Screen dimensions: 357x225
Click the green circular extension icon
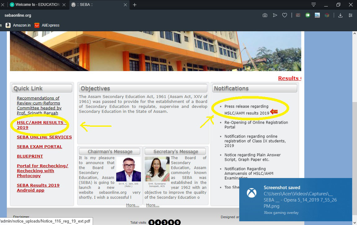(x=308, y=15)
